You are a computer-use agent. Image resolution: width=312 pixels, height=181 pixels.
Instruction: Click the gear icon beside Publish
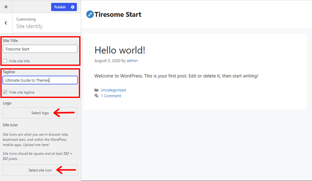click(x=73, y=7)
